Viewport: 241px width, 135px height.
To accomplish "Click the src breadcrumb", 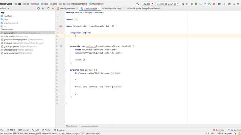I will (x=26, y=4).
